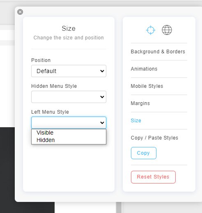Screen dimensions: 202x213
Task: Close the styles dialog with the X icon
Action: click(20, 12)
